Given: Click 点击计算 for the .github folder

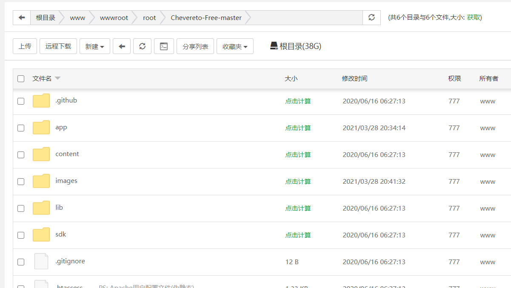Looking at the screenshot, I should tap(298, 101).
